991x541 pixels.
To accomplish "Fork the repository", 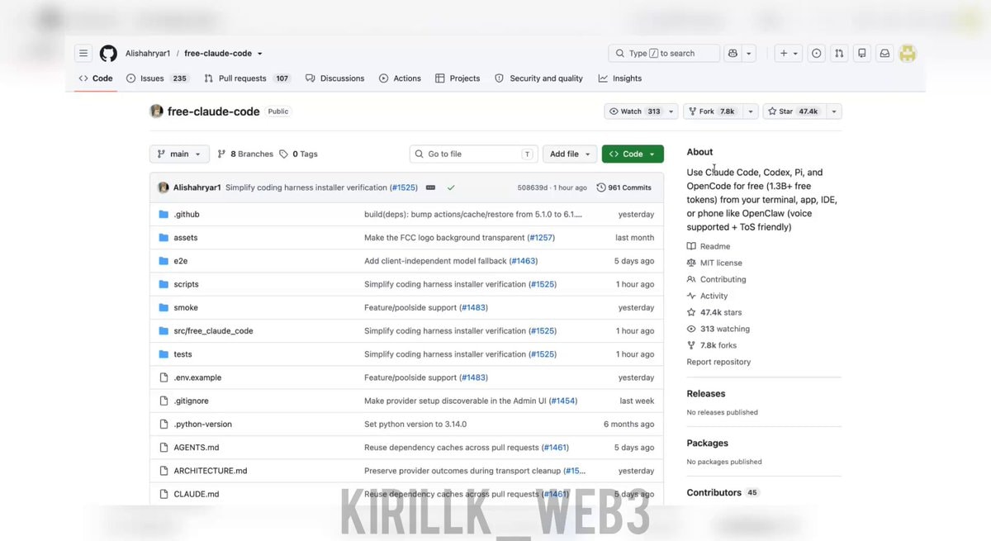I will pyautogui.click(x=713, y=112).
